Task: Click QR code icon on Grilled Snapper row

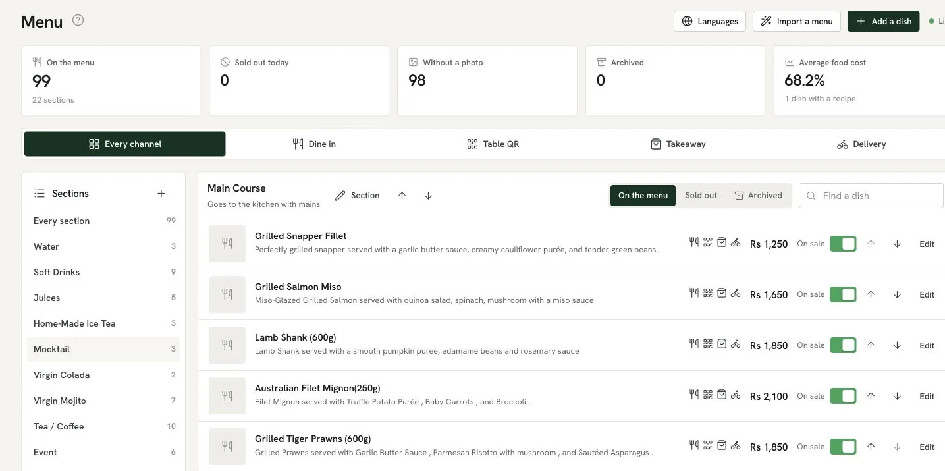Action: (x=708, y=242)
